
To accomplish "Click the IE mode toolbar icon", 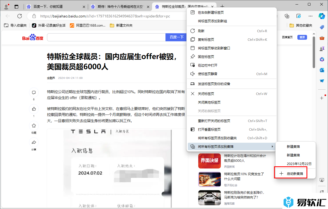I will [299, 16].
